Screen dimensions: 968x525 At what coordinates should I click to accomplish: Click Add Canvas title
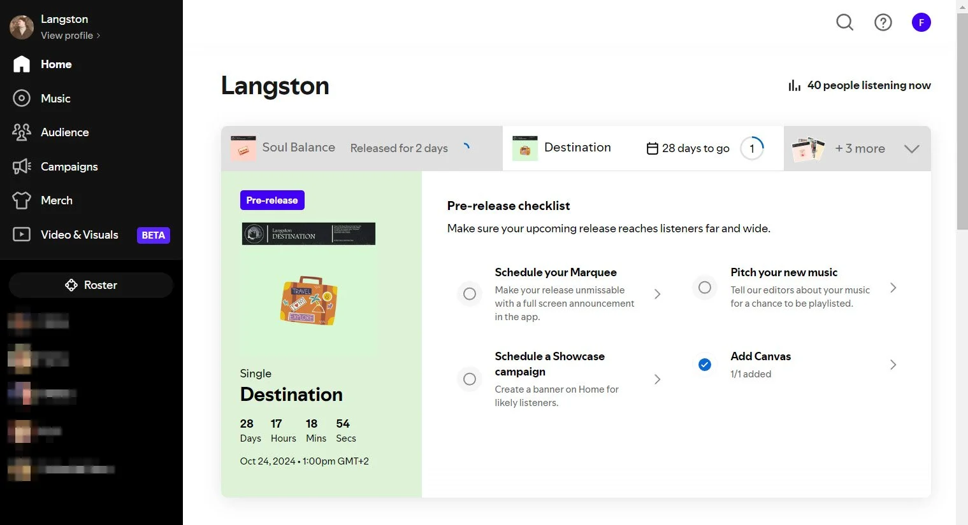point(760,356)
